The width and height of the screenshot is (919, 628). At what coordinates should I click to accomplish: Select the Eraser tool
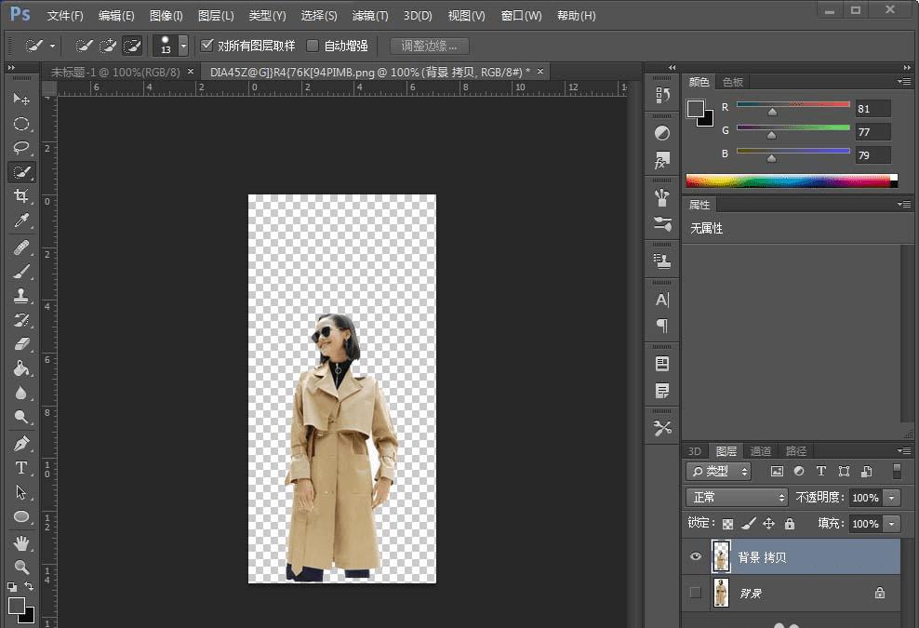pyautogui.click(x=20, y=344)
